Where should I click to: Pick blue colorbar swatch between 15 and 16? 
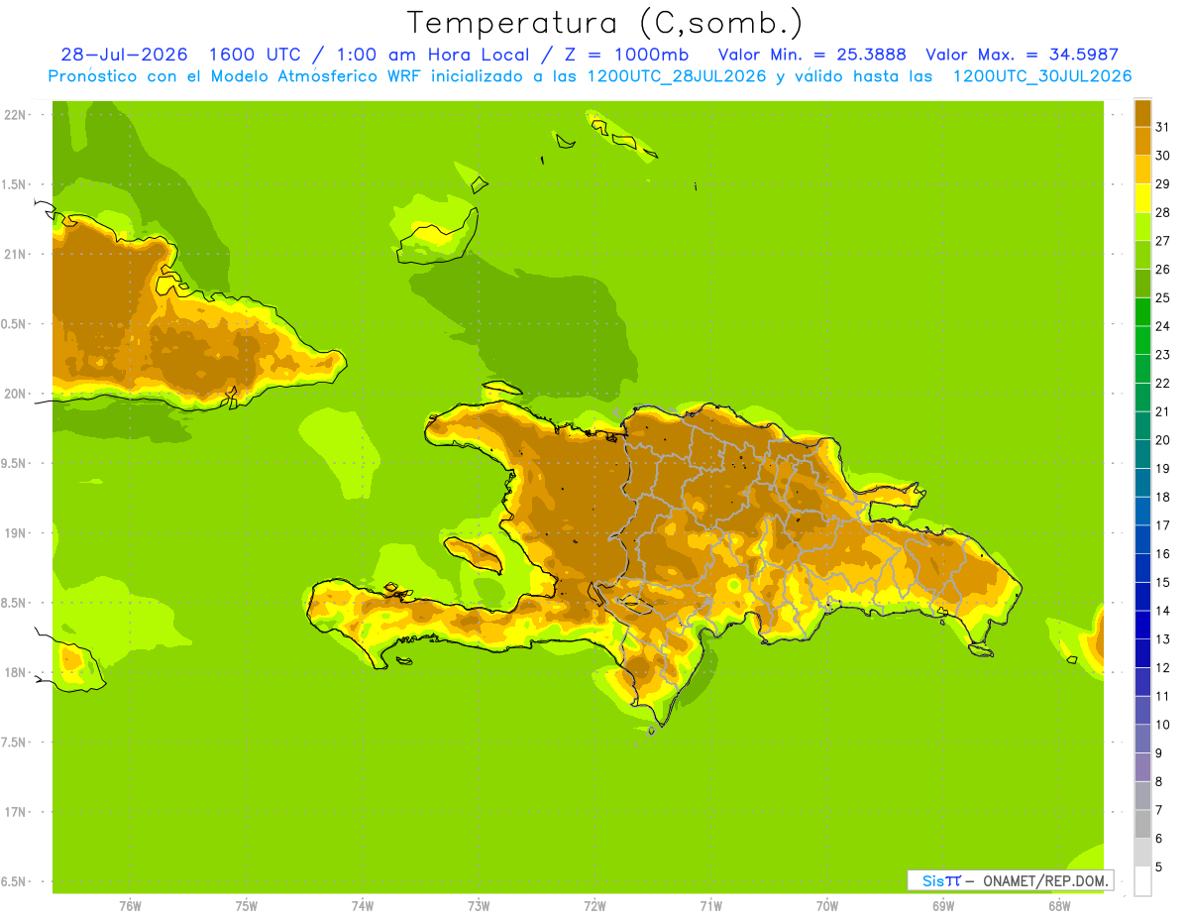coord(1142,568)
